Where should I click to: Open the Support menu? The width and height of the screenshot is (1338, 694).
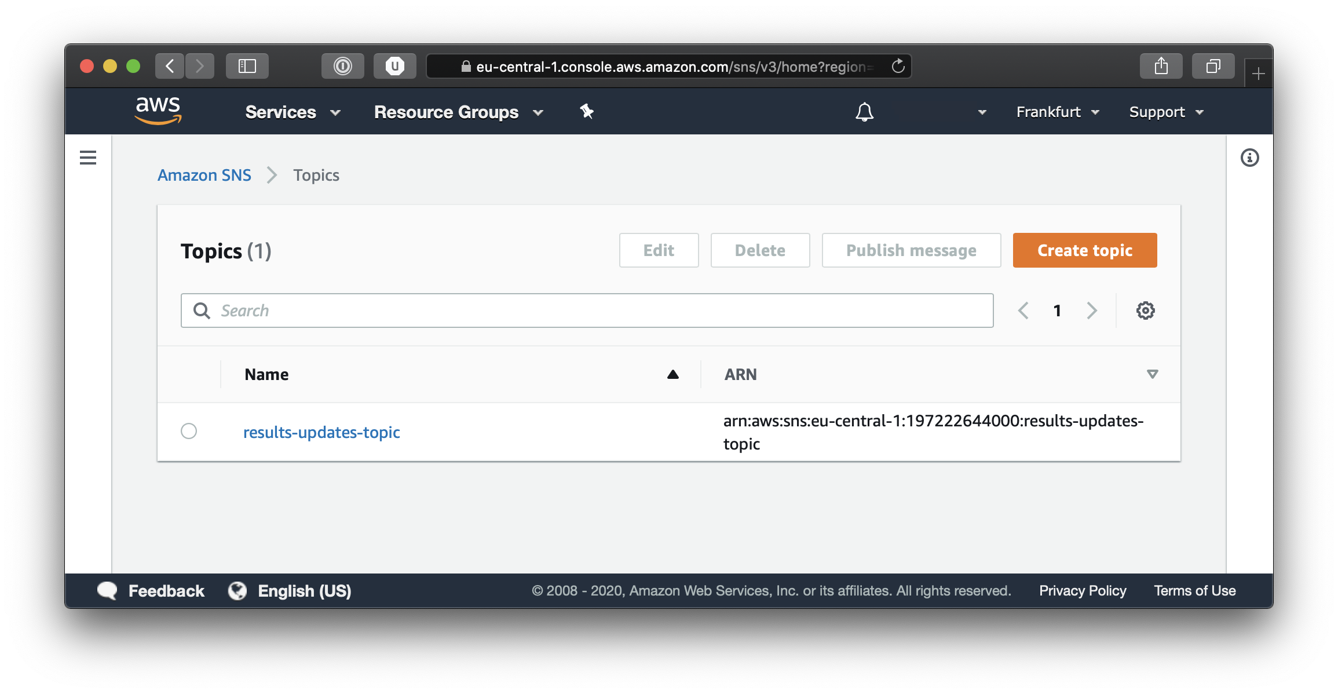pos(1166,112)
